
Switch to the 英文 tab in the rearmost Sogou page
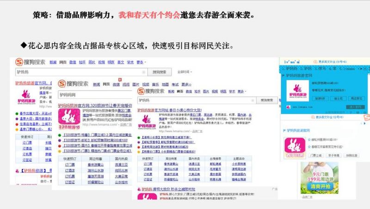click(121, 62)
